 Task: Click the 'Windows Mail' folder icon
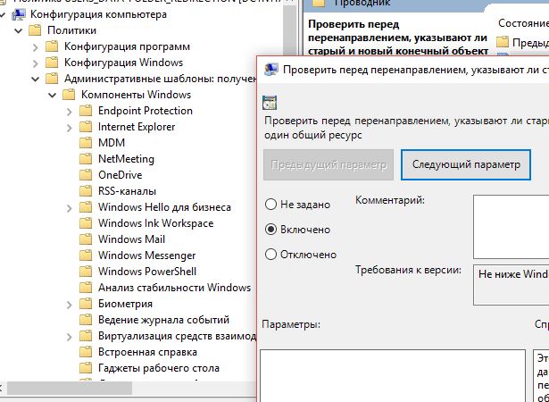pyautogui.click(x=86, y=239)
